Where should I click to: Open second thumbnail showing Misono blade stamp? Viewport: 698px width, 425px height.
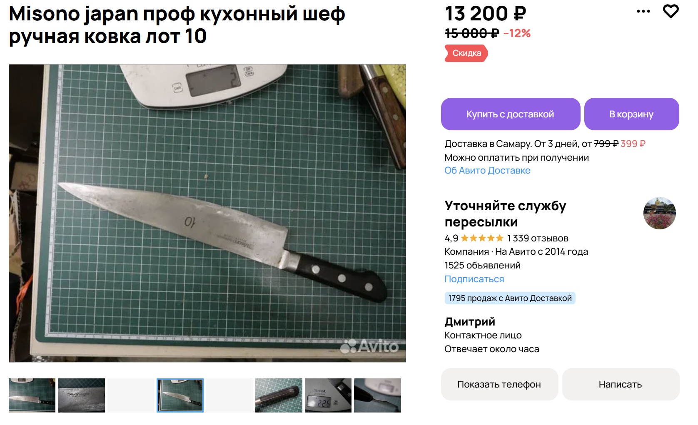81,395
